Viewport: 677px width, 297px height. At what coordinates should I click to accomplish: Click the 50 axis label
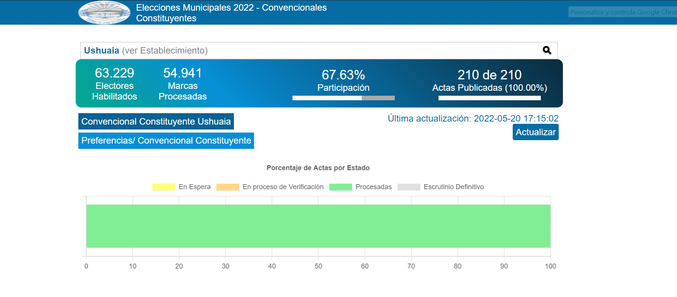click(x=318, y=266)
